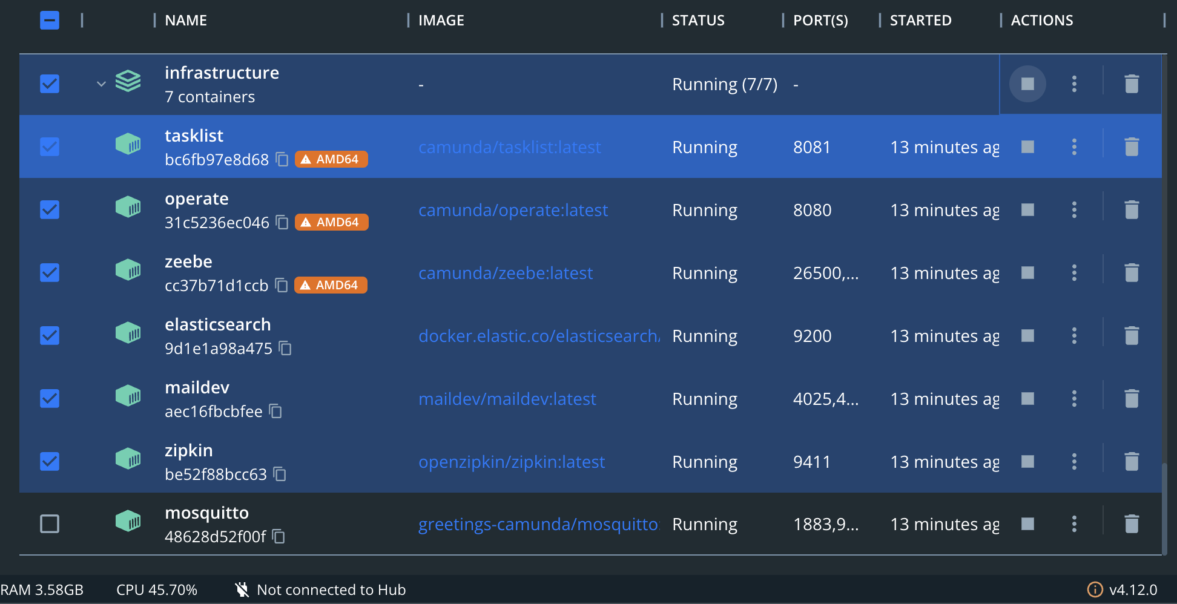Stop the maildev container
The height and width of the screenshot is (604, 1177).
(1027, 398)
